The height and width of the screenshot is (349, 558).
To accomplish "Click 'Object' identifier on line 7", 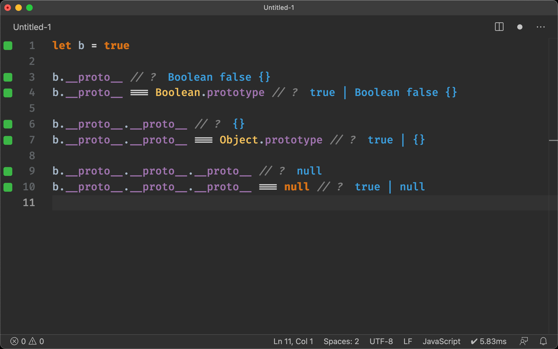I will click(x=239, y=140).
